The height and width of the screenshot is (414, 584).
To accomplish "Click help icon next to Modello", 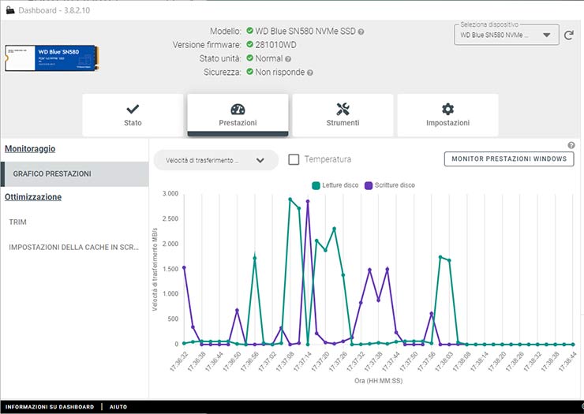I will 361,32.
